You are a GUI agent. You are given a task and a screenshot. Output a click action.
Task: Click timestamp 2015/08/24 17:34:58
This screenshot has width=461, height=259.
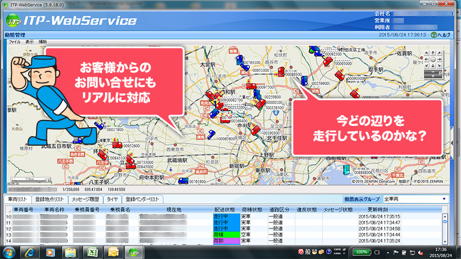tap(379, 228)
